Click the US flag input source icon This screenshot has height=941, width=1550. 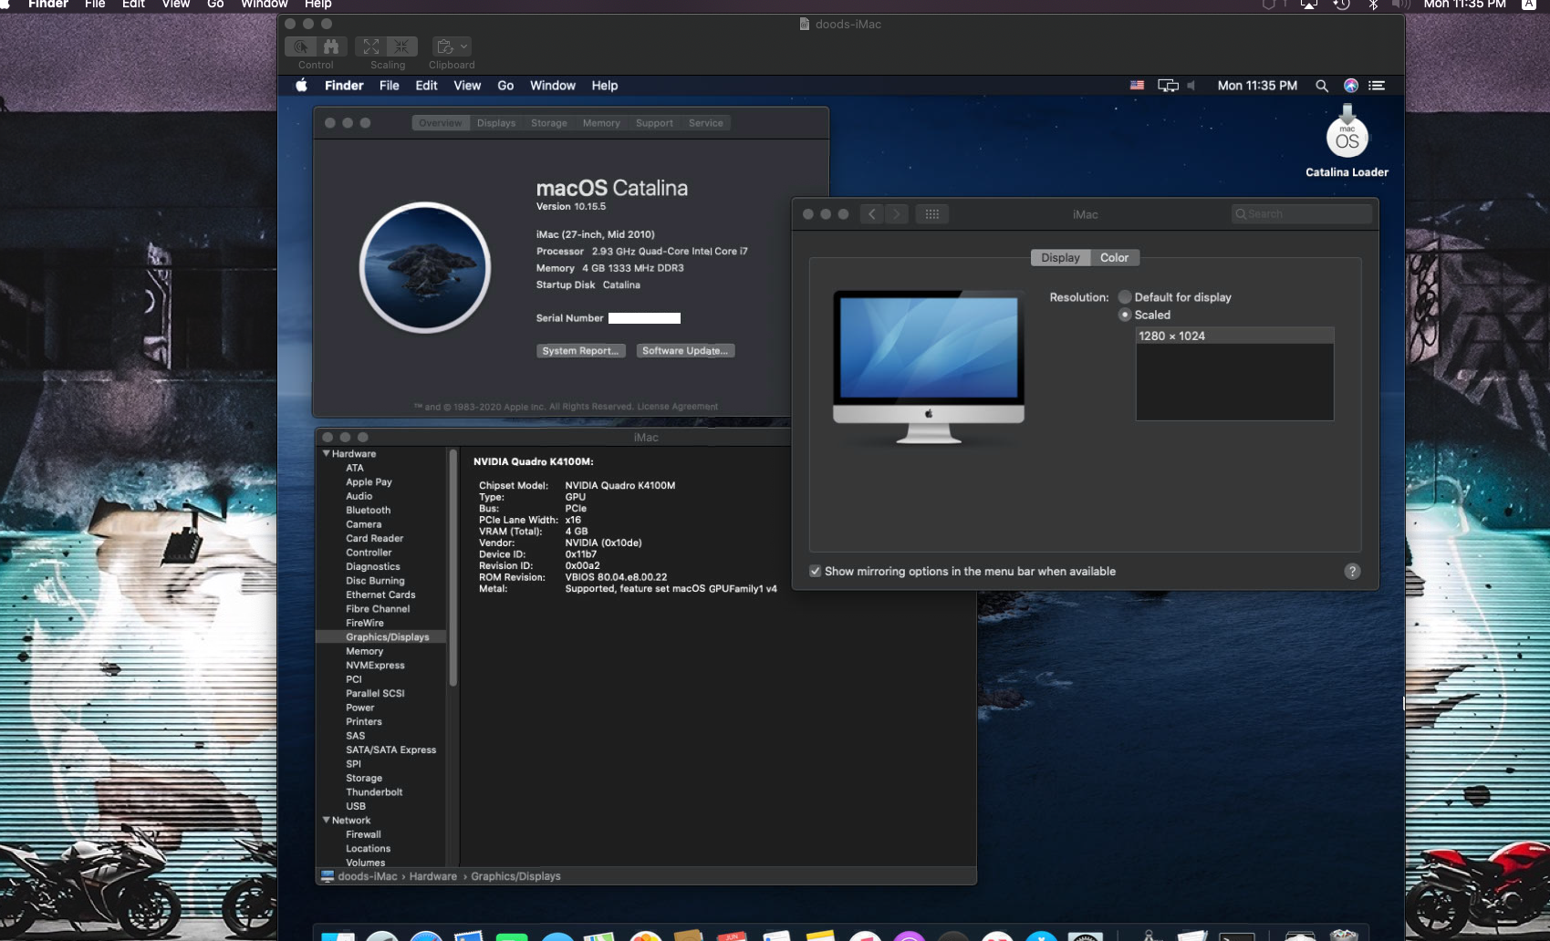[1137, 85]
